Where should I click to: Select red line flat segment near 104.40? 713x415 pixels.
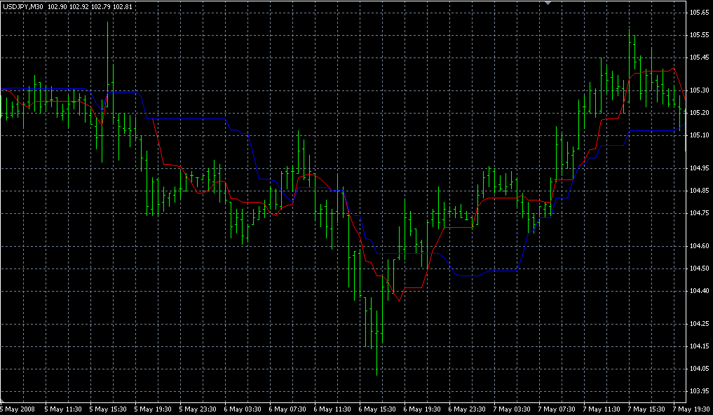click(412, 287)
